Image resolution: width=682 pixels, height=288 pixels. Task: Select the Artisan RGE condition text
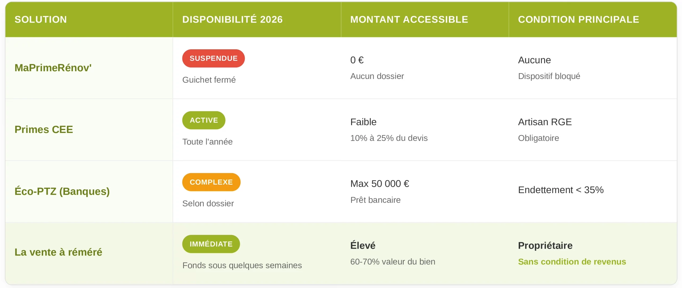click(x=545, y=122)
